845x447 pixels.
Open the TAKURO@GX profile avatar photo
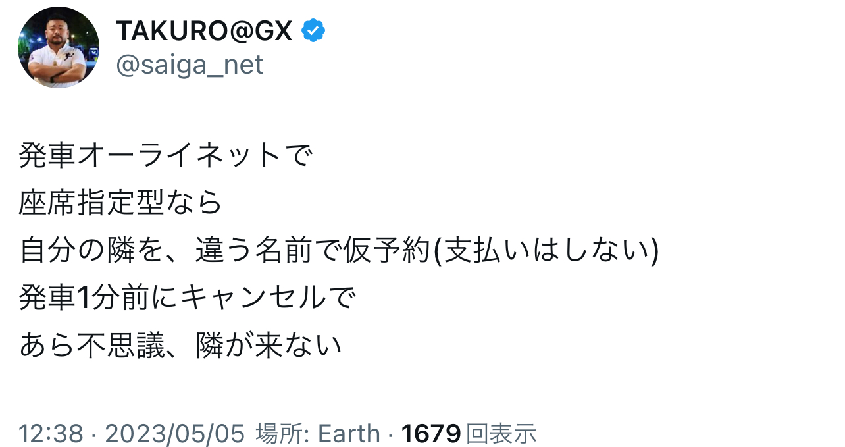click(x=59, y=47)
